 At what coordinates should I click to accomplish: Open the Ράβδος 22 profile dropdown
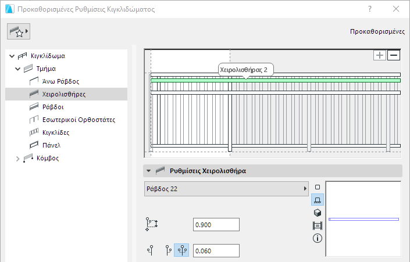(x=227, y=189)
